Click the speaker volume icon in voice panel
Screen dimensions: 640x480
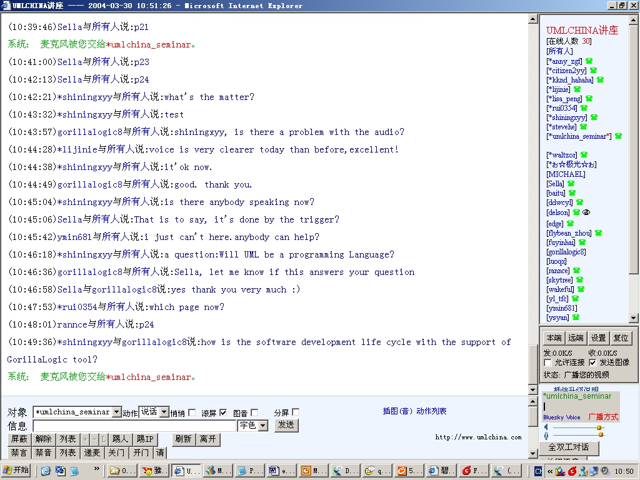(x=546, y=427)
